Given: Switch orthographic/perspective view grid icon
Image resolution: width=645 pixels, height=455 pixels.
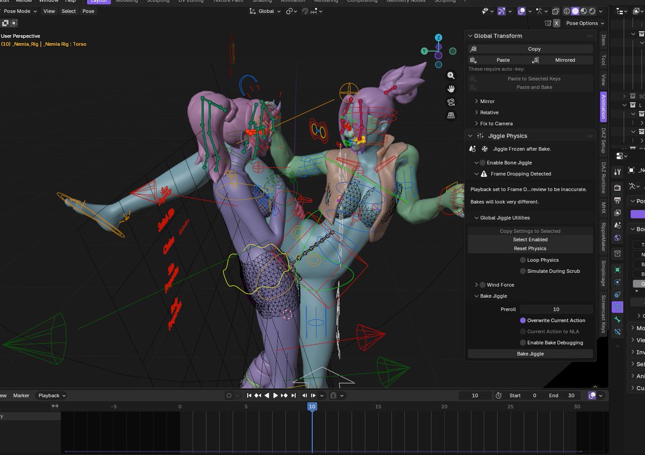Looking at the screenshot, I should pyautogui.click(x=451, y=115).
